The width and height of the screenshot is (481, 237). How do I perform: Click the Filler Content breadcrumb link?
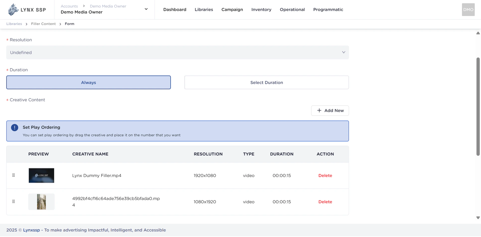tap(43, 24)
